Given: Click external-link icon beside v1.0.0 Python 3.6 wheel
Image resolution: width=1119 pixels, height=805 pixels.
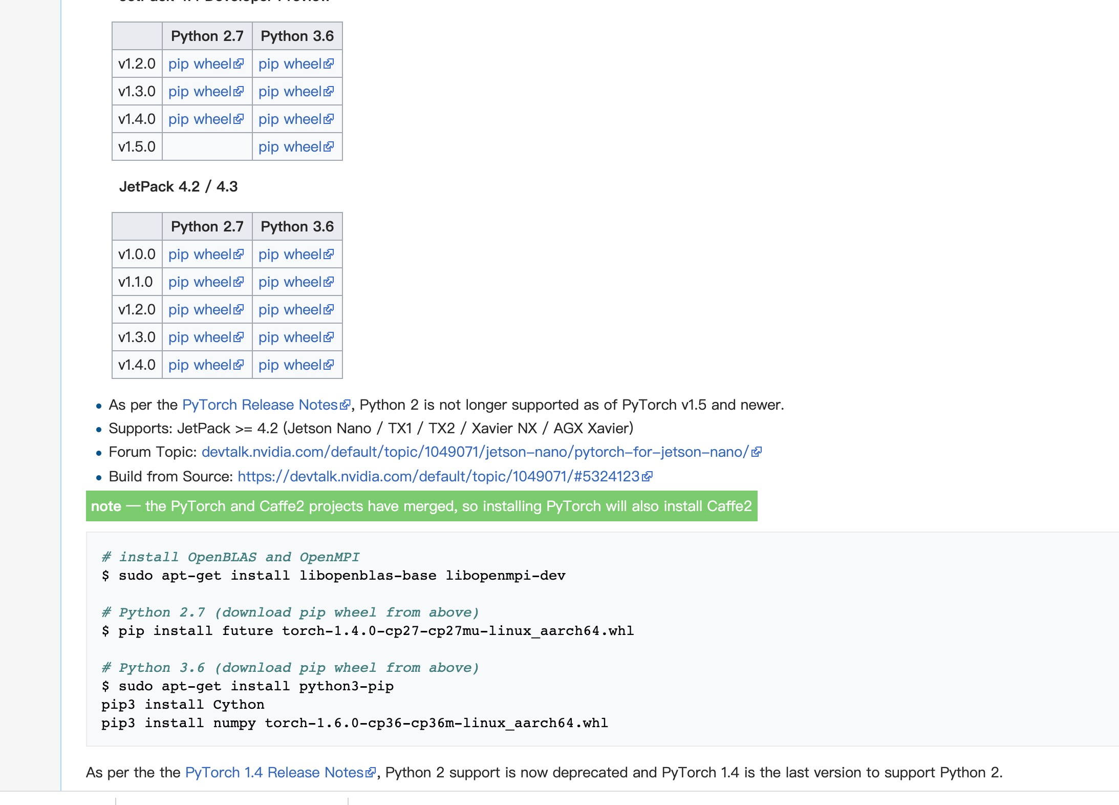Looking at the screenshot, I should tap(329, 255).
